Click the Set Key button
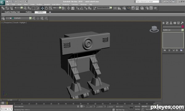The height and width of the screenshot is (111, 185). (x=138, y=109)
